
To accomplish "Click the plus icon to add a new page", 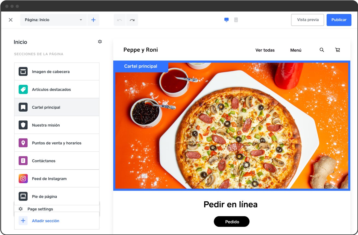I will point(93,20).
